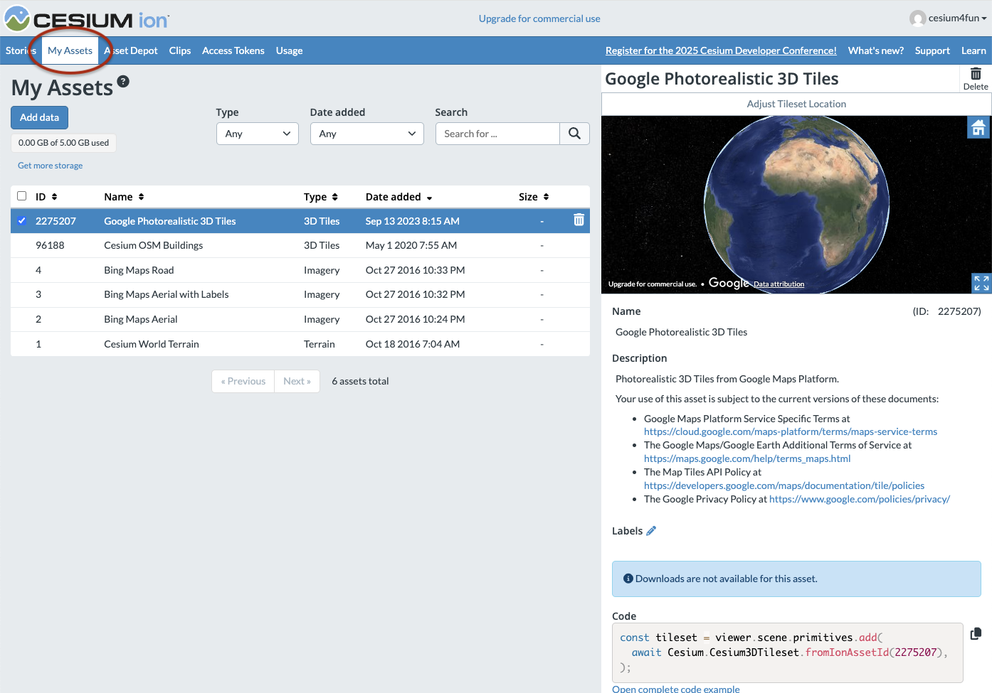Click the pencil icon to edit Labels
992x693 pixels.
pyautogui.click(x=651, y=531)
